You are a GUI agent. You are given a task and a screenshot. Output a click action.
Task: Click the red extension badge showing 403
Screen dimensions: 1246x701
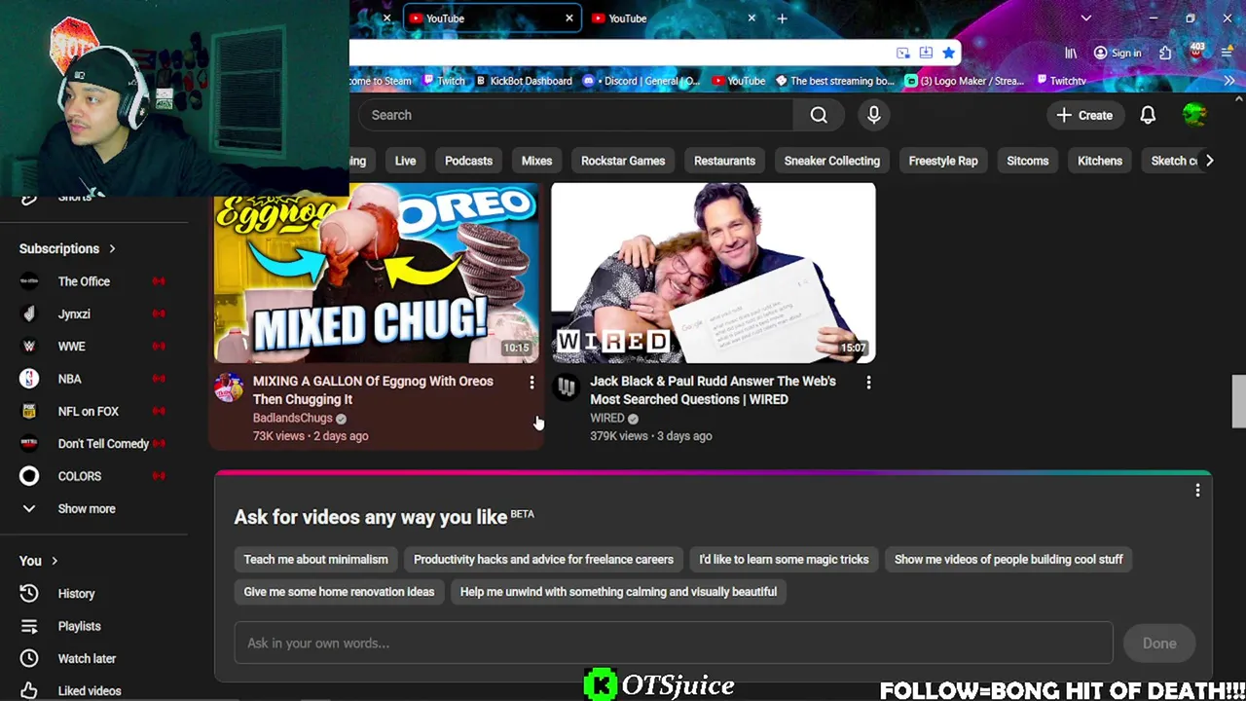(x=1196, y=52)
